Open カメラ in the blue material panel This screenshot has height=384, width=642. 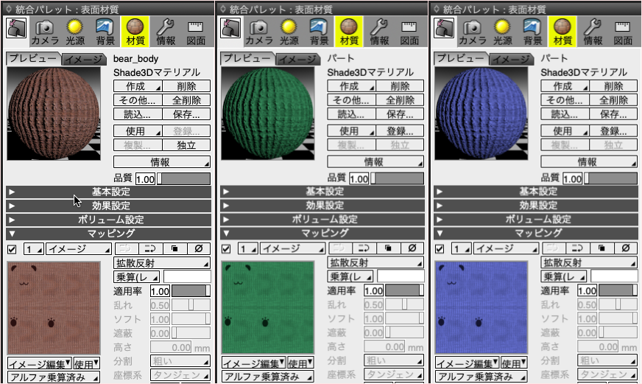click(473, 32)
